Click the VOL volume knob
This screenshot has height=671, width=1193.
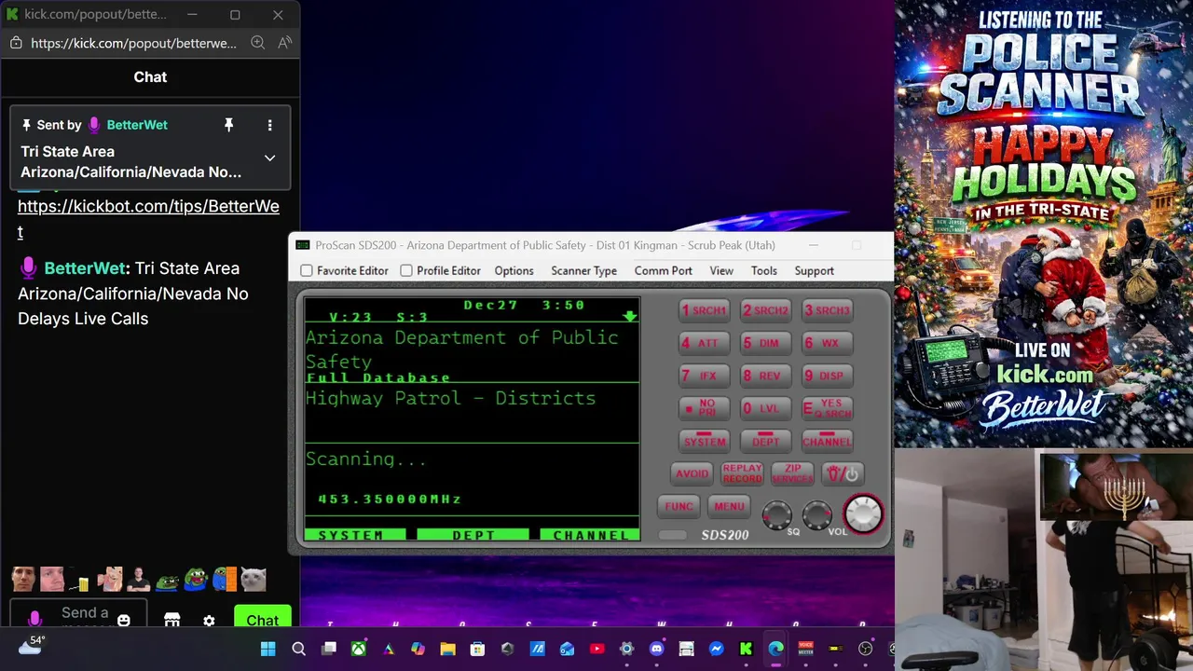(x=817, y=514)
